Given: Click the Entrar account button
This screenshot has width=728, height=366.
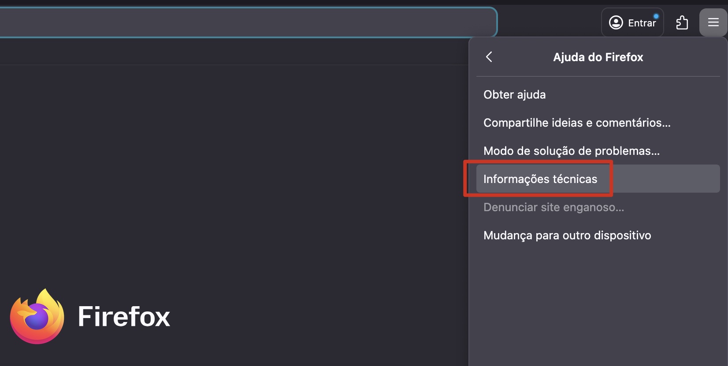Looking at the screenshot, I should click(x=632, y=22).
